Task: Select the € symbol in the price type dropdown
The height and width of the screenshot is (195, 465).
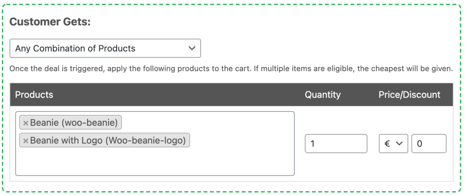Action: 387,143
